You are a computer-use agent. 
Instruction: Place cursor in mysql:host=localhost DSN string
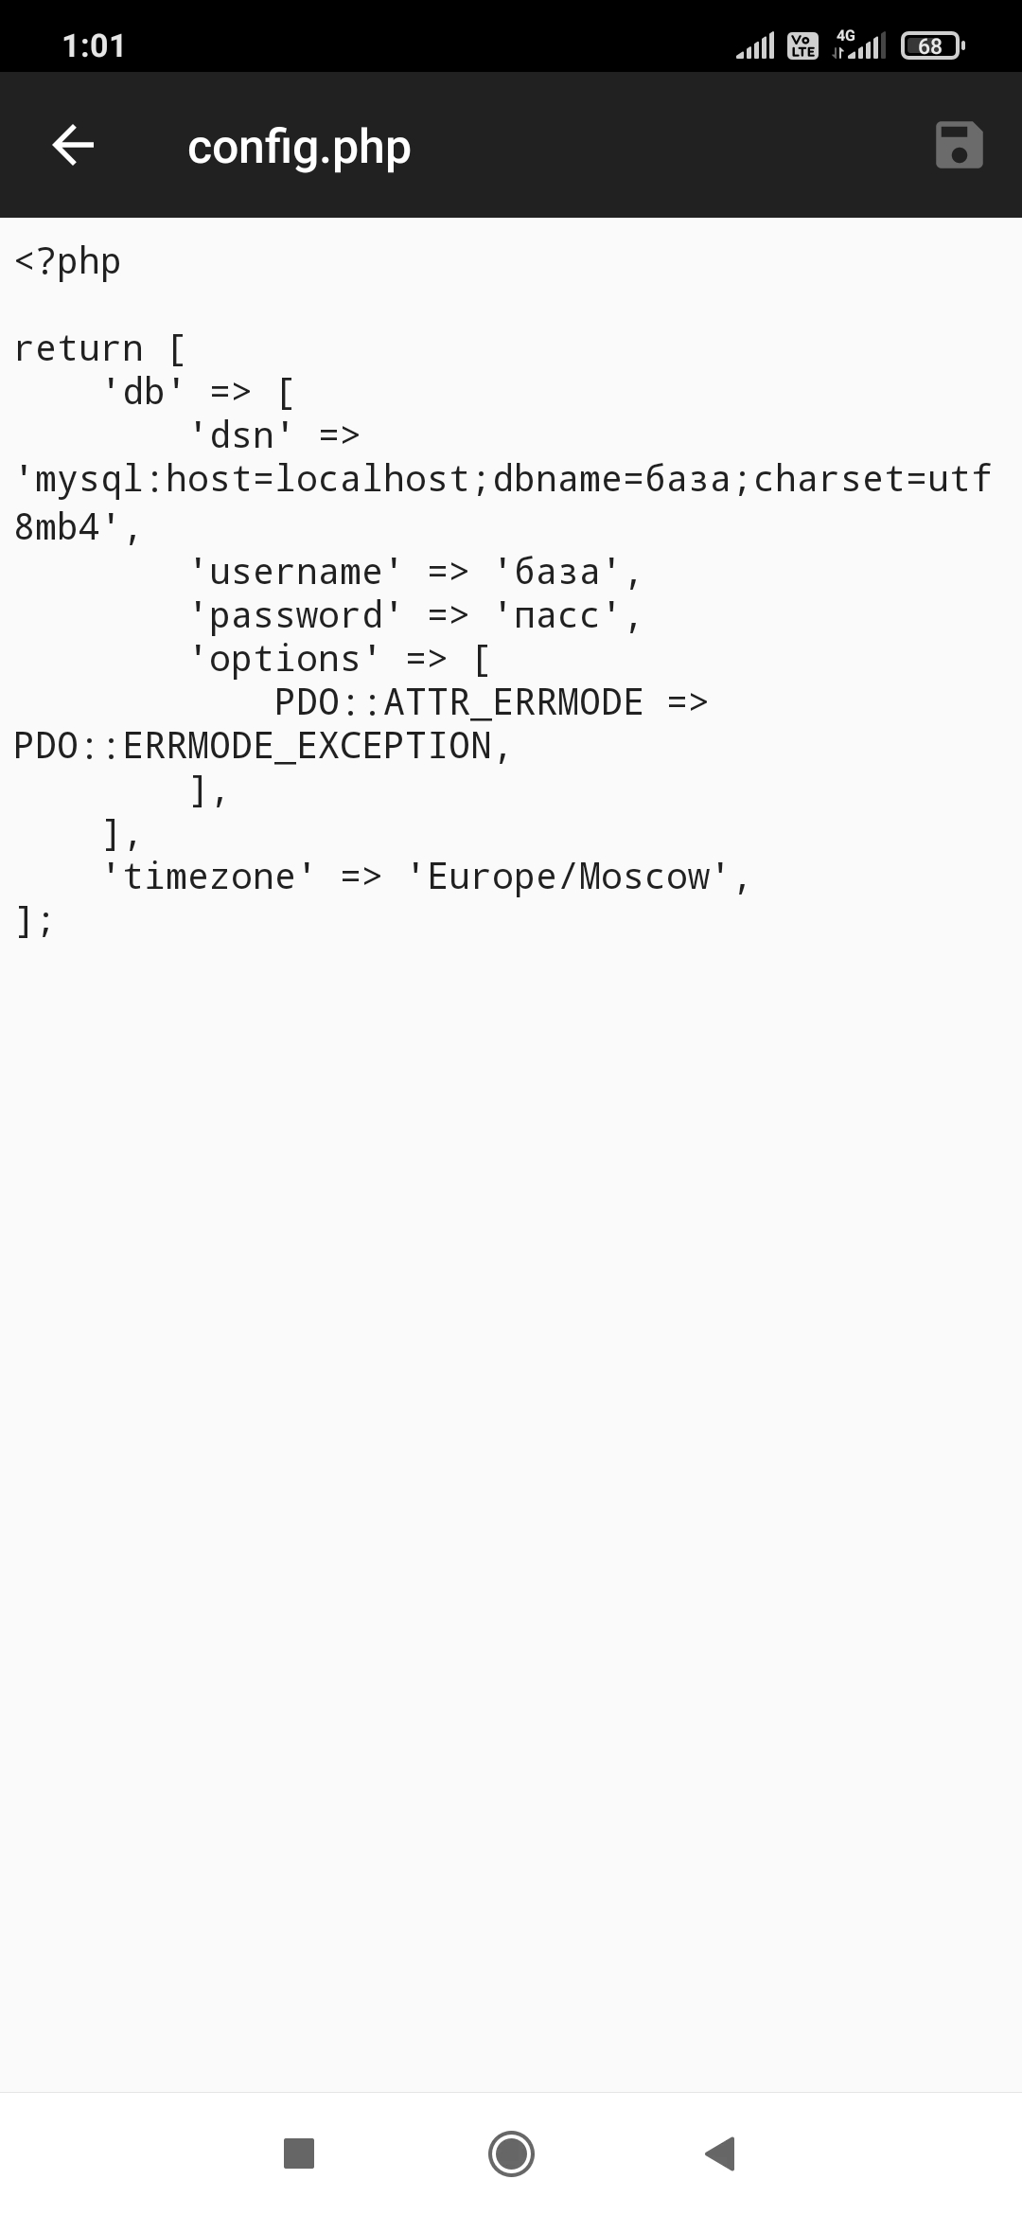(502, 480)
